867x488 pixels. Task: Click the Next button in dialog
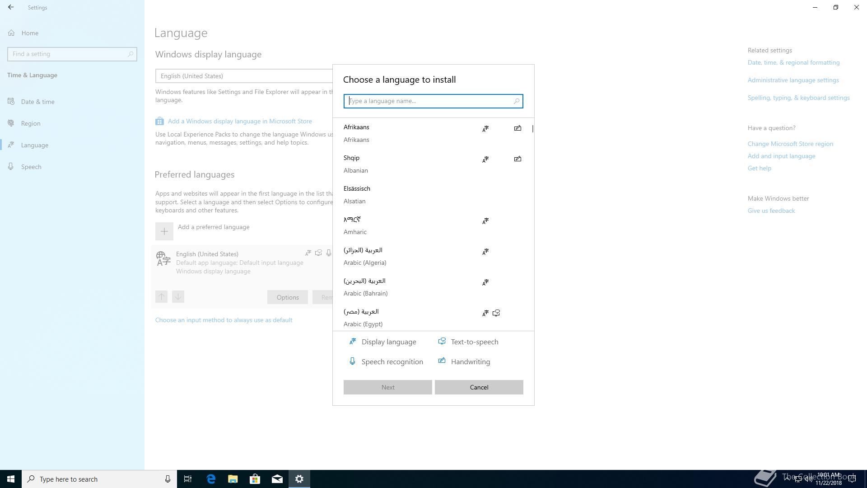388,387
